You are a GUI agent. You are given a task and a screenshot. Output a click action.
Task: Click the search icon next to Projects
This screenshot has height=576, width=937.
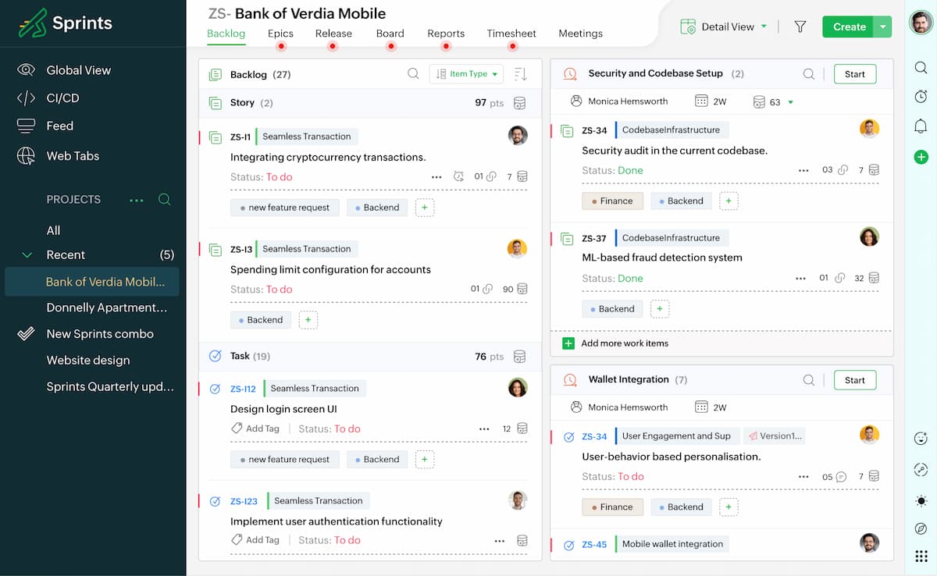(164, 199)
